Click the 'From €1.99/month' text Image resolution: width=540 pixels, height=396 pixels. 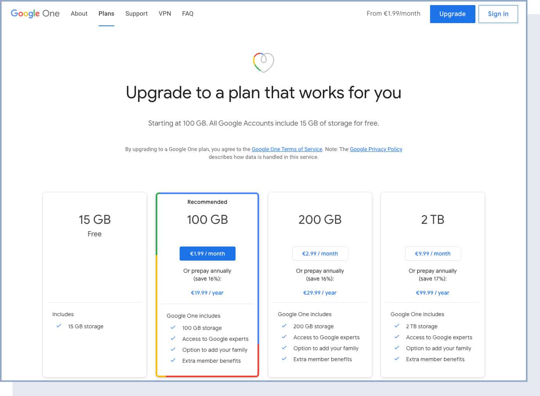[393, 14]
